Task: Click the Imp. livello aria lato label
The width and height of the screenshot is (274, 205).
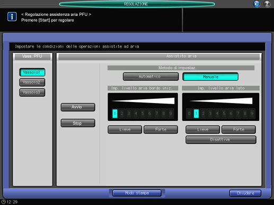Action: tap(220, 88)
